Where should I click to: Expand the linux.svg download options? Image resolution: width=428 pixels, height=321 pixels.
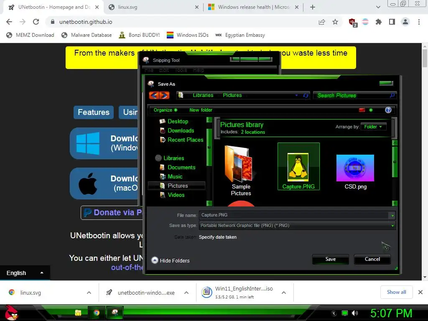(x=89, y=293)
